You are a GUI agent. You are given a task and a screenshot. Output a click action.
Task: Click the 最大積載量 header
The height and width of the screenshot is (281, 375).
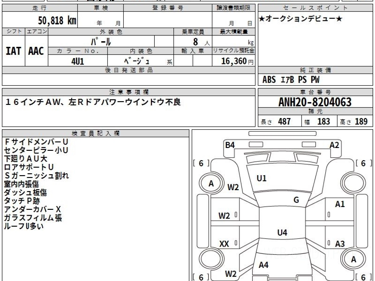(234, 32)
